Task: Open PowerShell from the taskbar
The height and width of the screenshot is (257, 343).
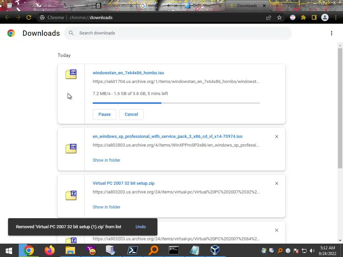Action: (x=133, y=250)
